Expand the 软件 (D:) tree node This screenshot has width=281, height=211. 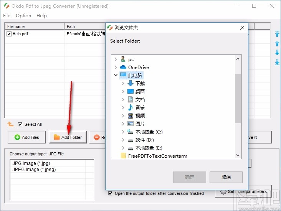coord(123,140)
